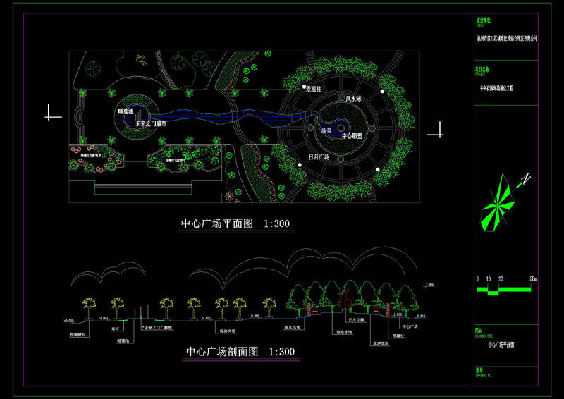Click the 0.960 elevation value in section
Screen dimensions: 564x399
point(255,316)
